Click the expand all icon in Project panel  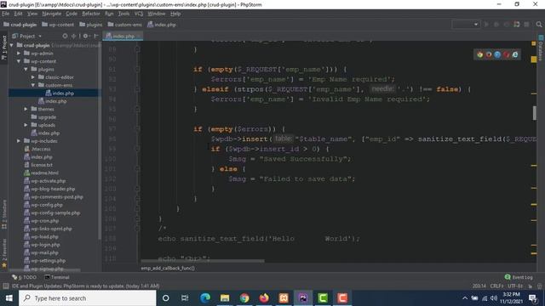[74, 36]
